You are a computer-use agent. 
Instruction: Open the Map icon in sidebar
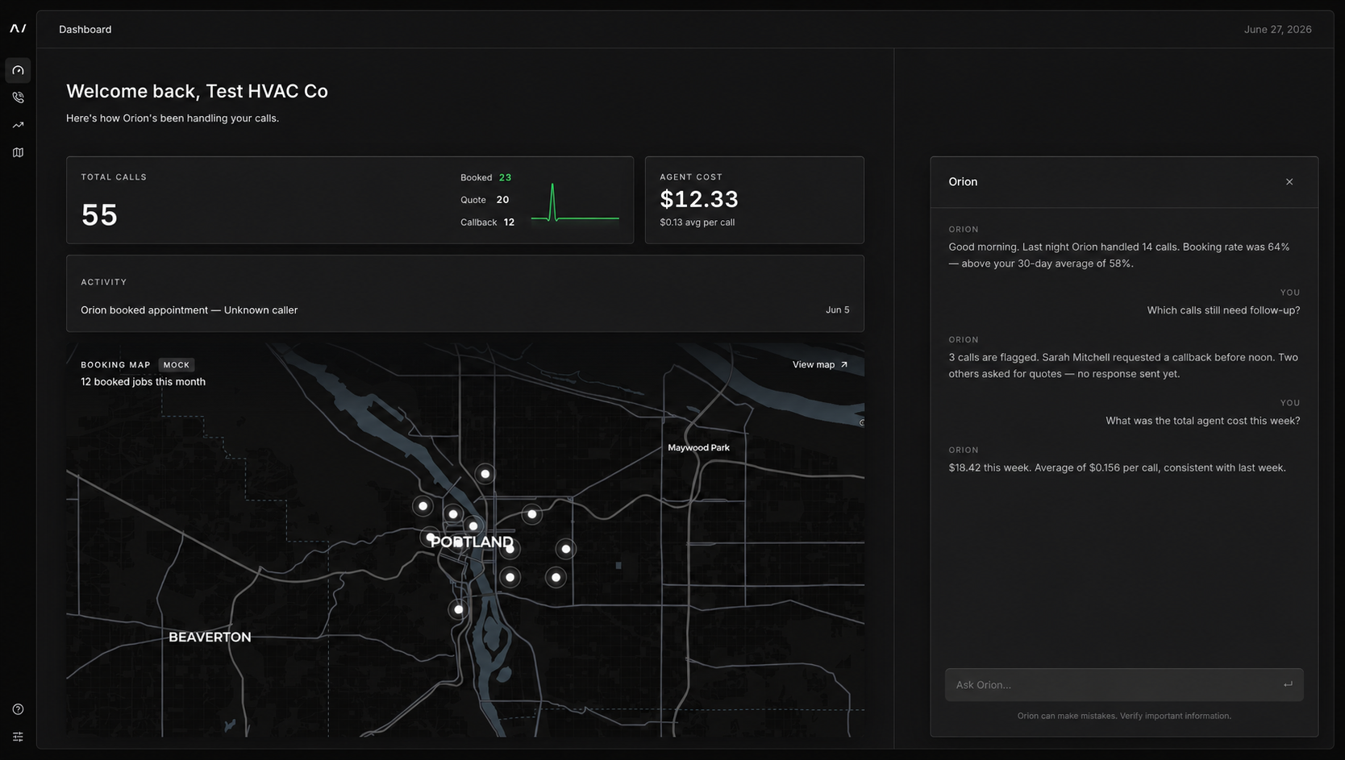18,152
